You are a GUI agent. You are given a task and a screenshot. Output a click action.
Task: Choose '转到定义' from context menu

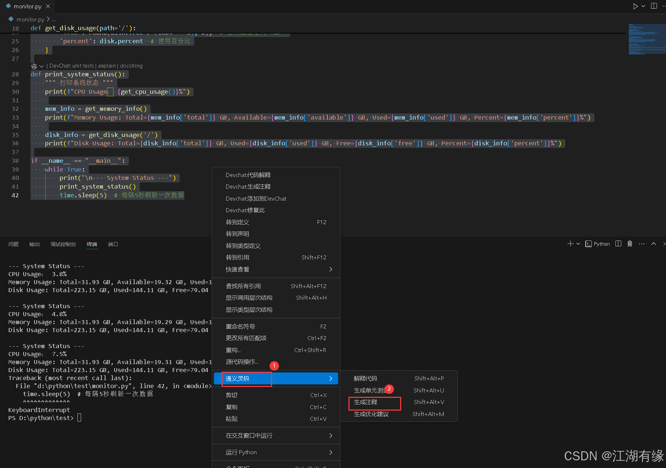click(x=276, y=222)
